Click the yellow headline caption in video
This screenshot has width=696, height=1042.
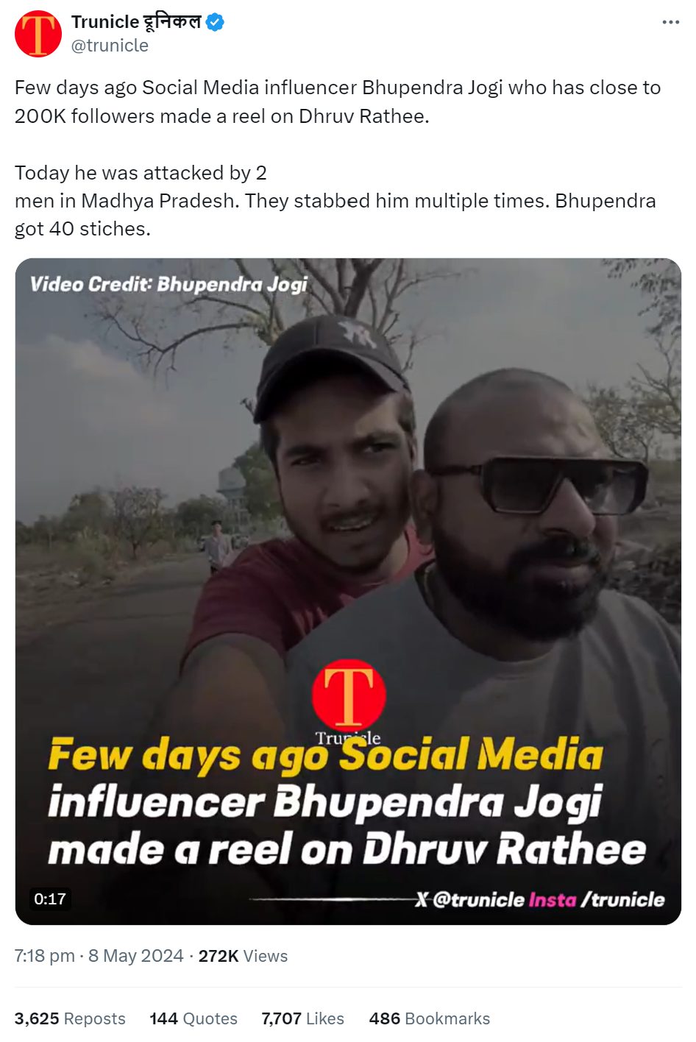tap(325, 756)
